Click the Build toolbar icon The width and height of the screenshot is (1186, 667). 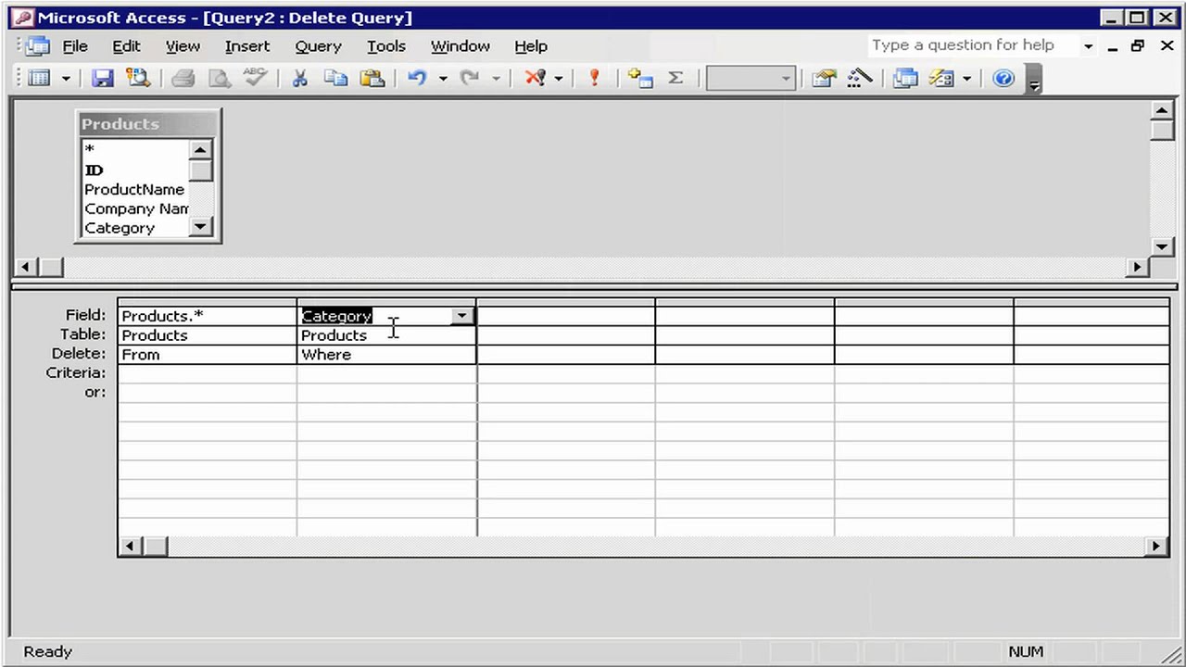[859, 79]
